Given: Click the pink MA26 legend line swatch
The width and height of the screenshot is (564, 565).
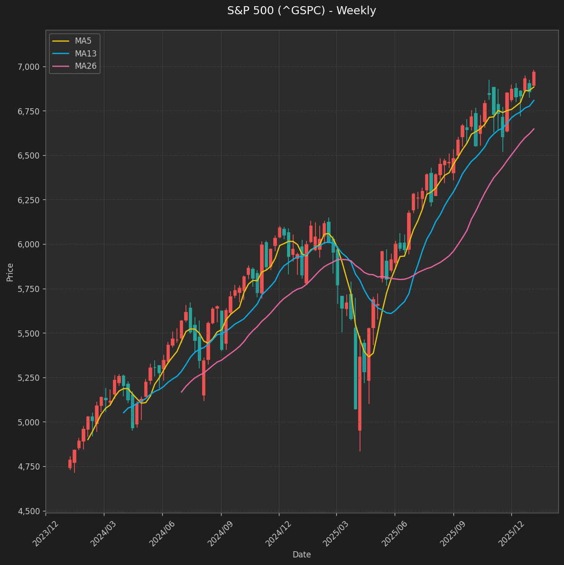Looking at the screenshot, I should click(x=60, y=66).
